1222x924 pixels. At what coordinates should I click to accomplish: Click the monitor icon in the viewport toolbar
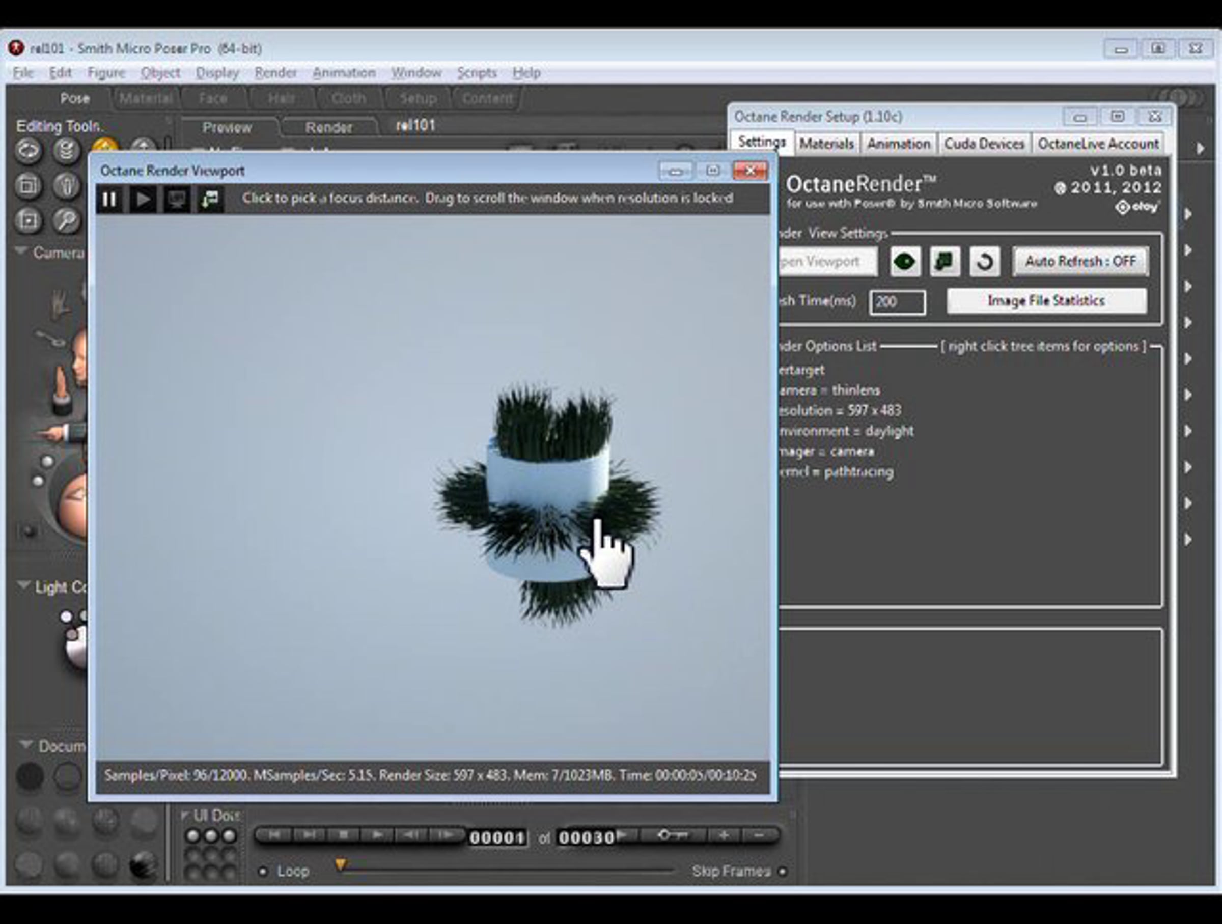[x=177, y=199]
